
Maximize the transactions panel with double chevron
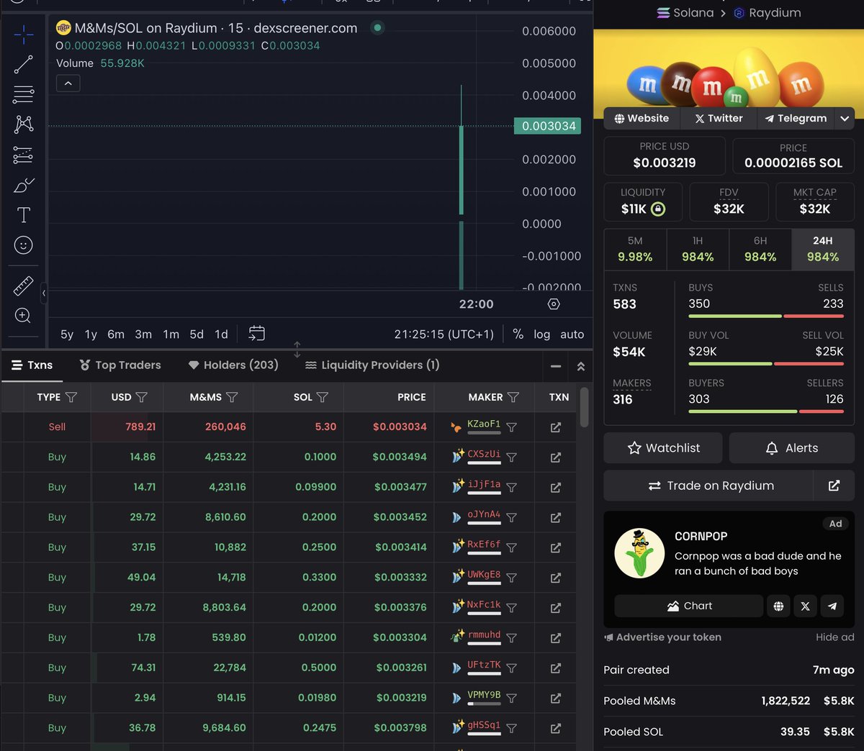581,366
